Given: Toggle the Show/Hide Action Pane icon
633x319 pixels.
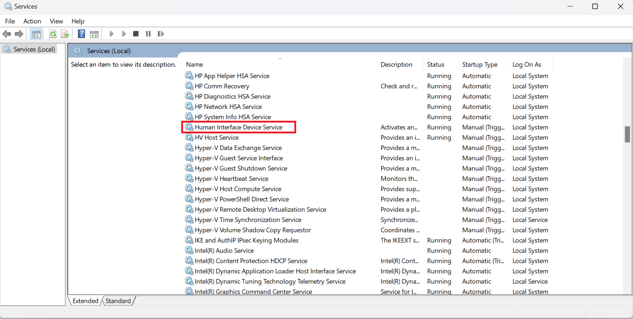Looking at the screenshot, I should point(94,34).
